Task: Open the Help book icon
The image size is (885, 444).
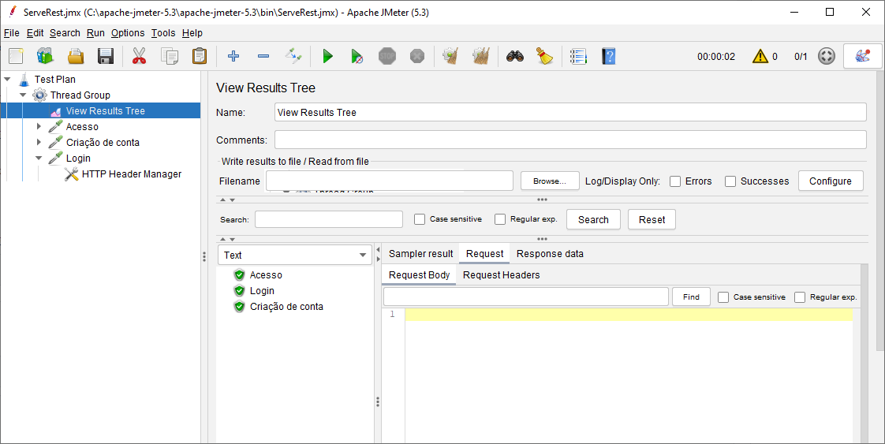Action: (608, 56)
